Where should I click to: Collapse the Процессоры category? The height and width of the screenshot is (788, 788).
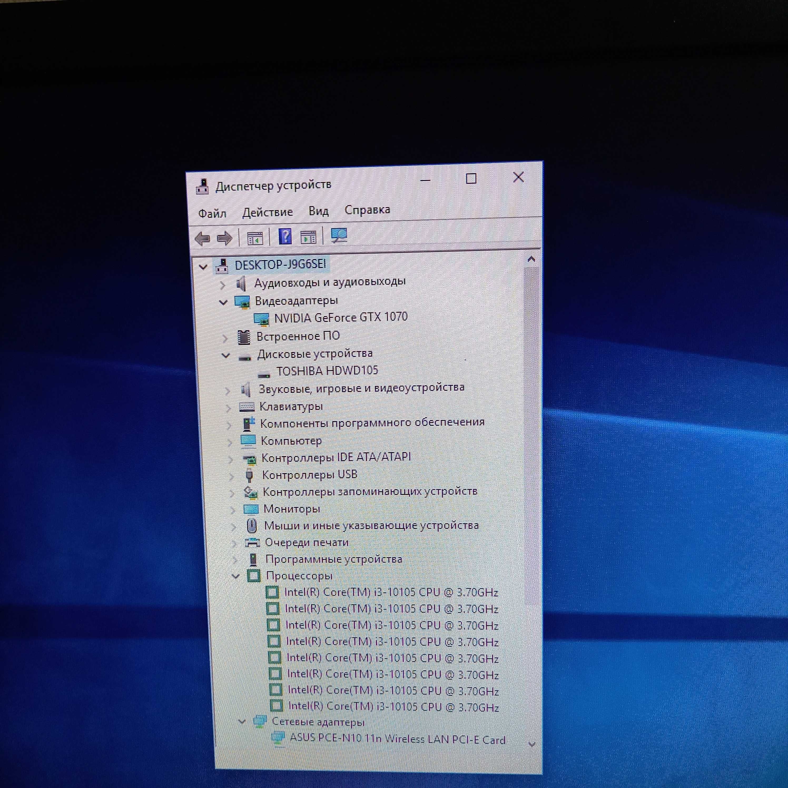tap(236, 576)
